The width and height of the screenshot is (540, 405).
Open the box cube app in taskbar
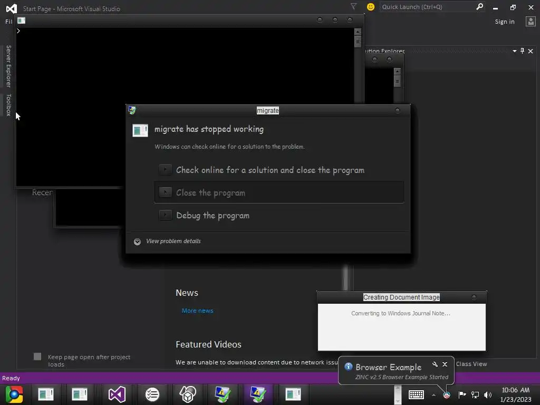pyautogui.click(x=188, y=394)
